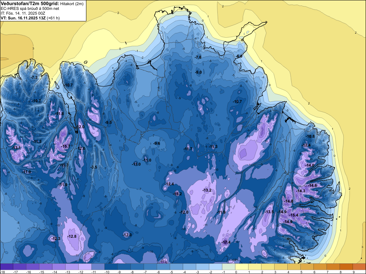
Task: Select the -7.6 temperature value
Action: (x=198, y=57)
